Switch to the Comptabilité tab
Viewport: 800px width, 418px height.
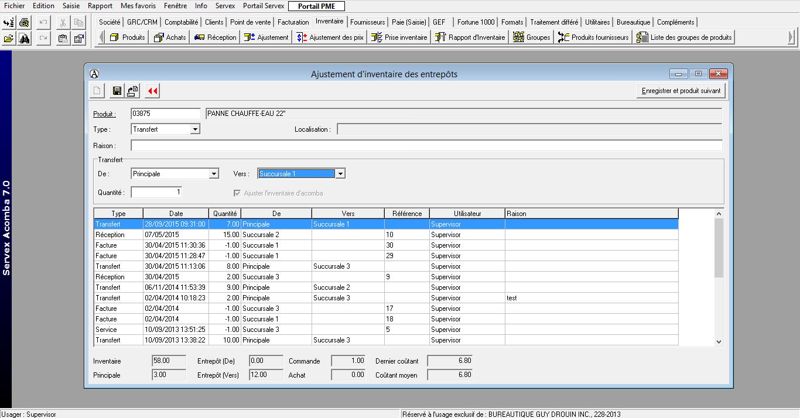181,22
